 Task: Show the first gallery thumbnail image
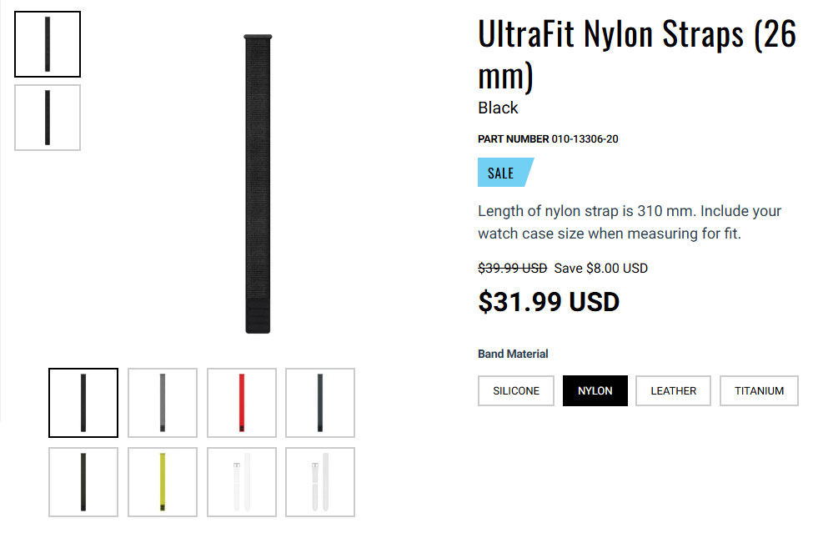tap(48, 44)
